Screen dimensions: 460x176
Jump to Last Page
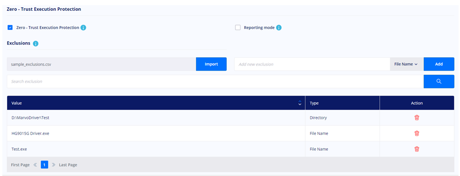point(68,165)
